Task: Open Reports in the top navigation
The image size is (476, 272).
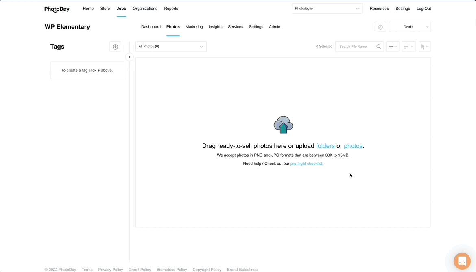Action: point(171,9)
